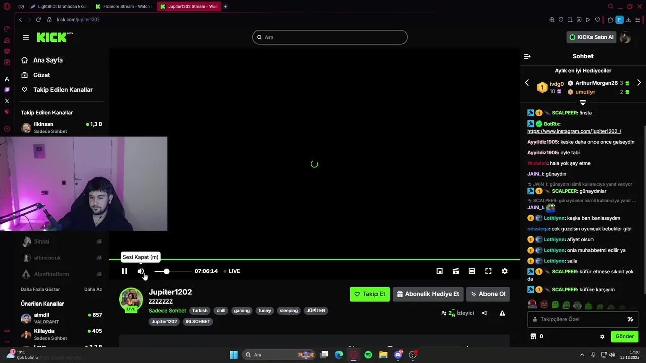Open the emote picker in chat input

(630, 319)
